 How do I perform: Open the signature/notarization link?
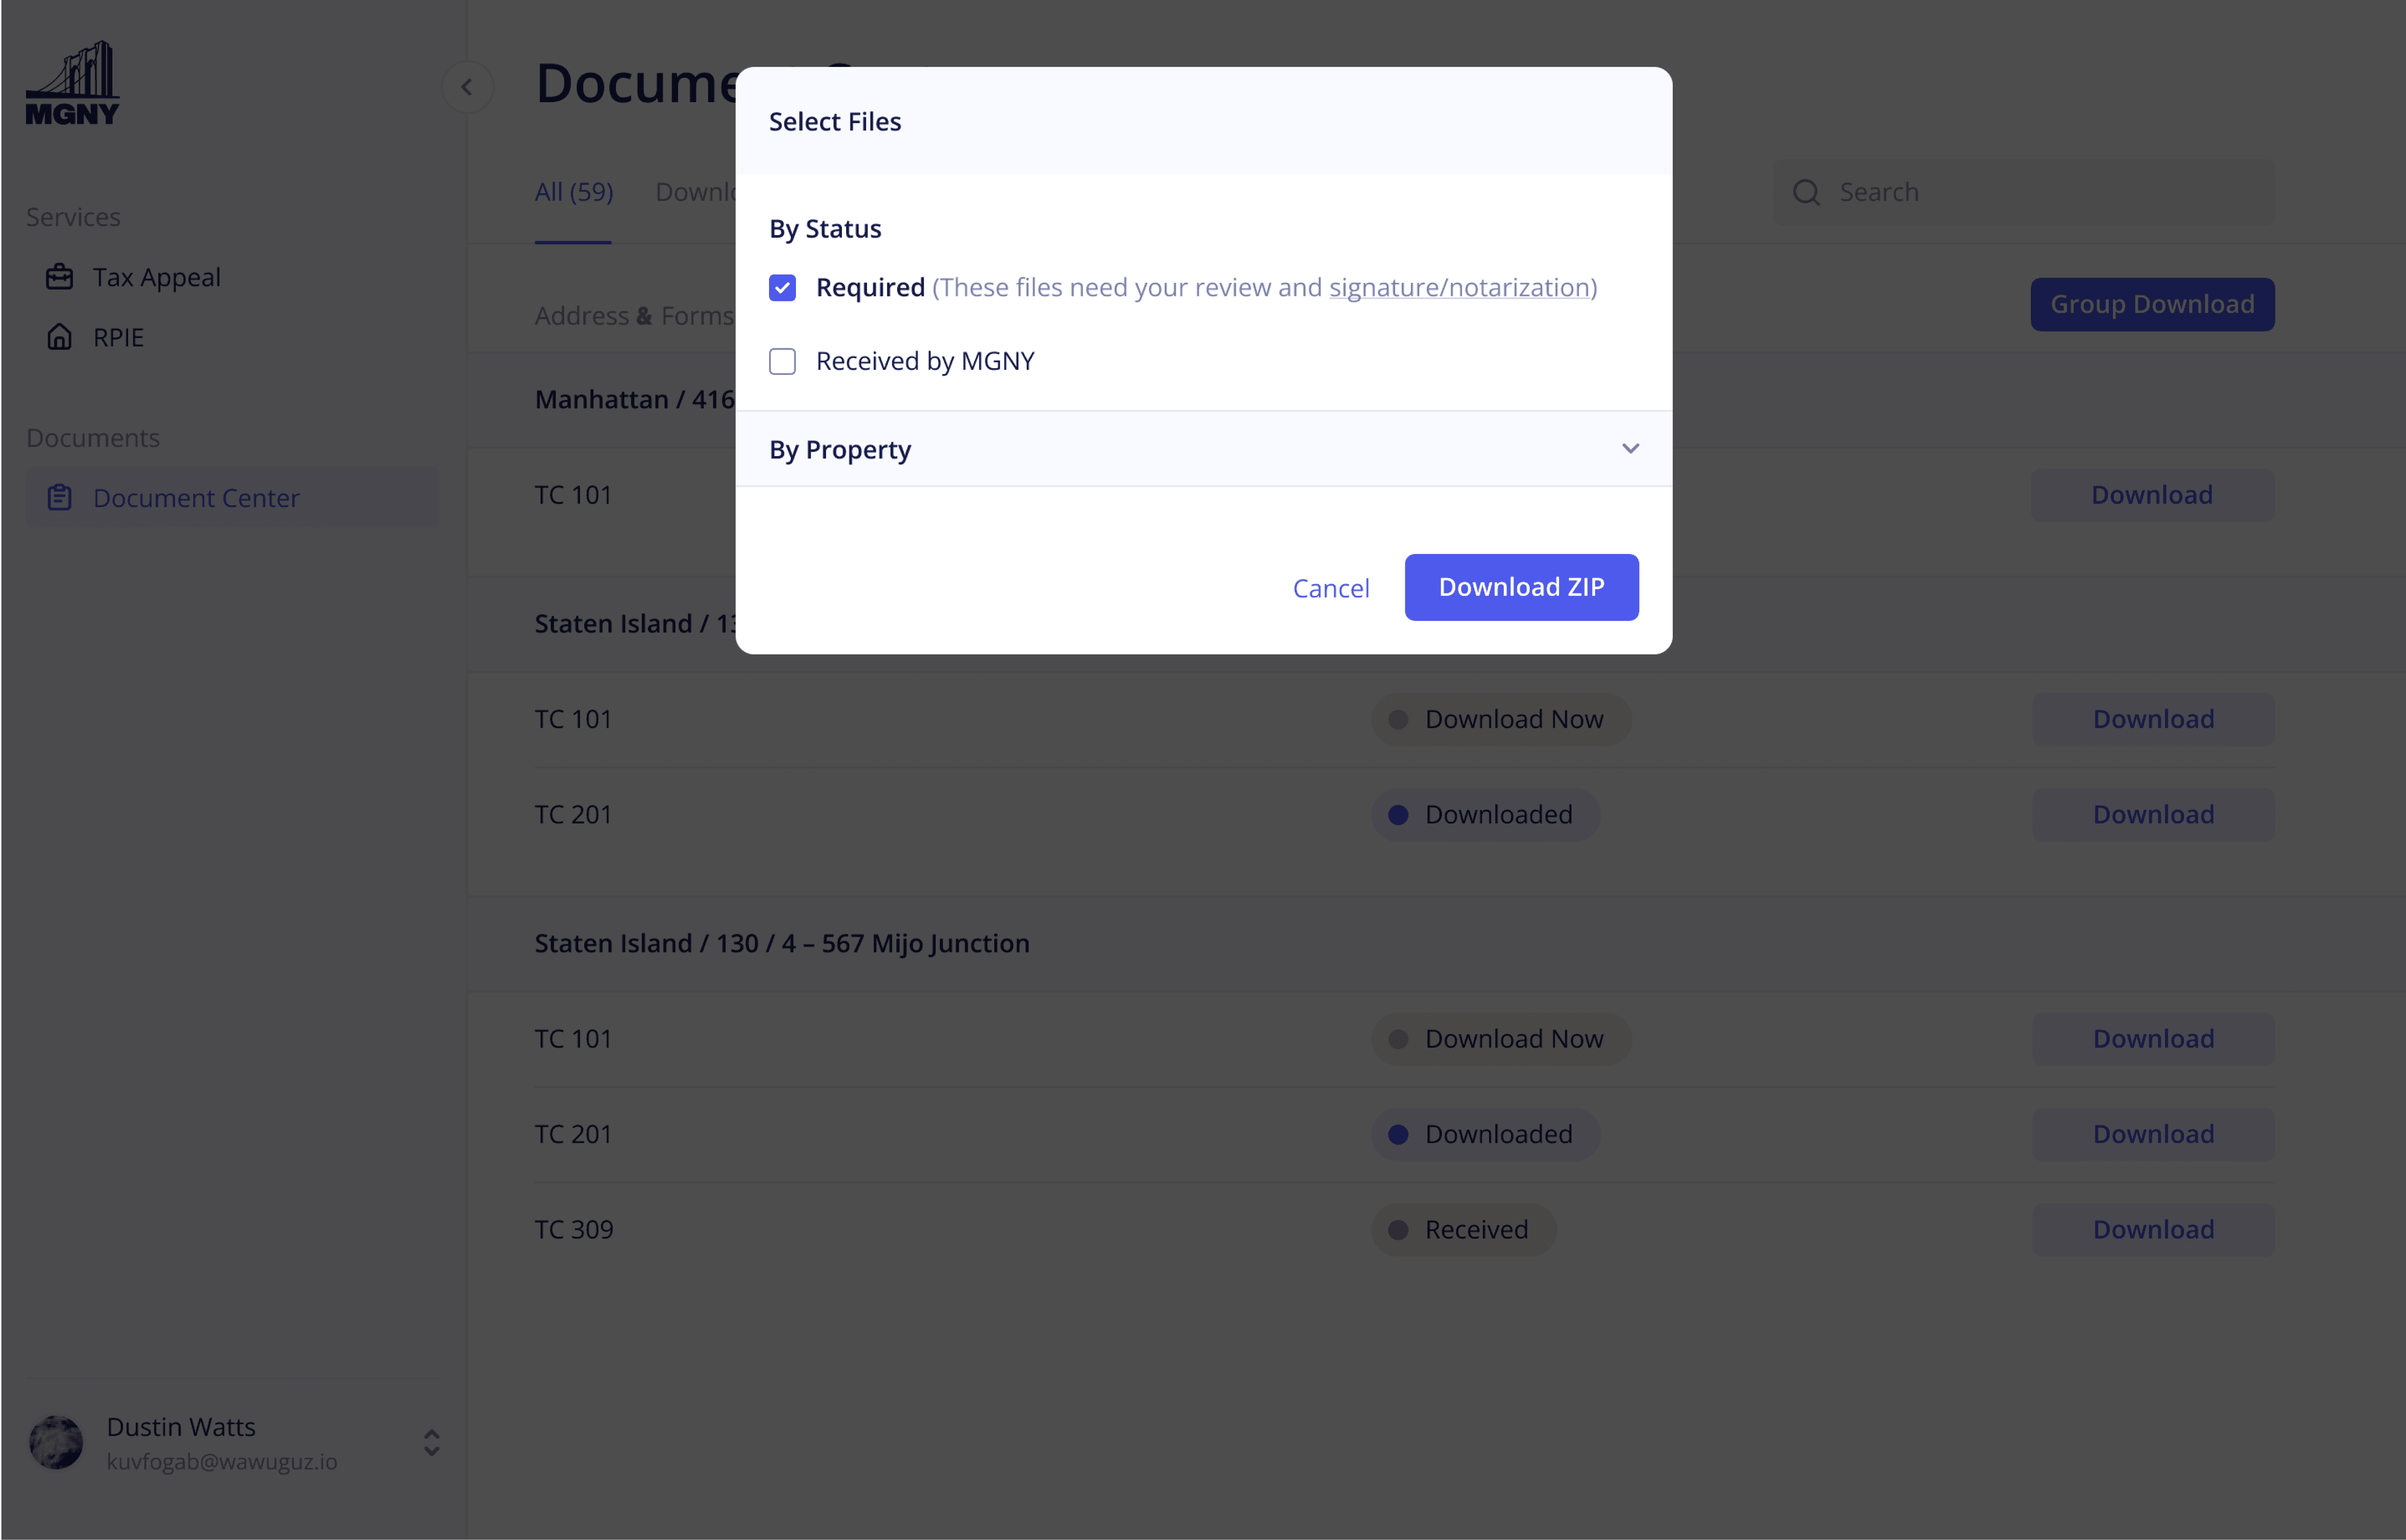coord(1459,288)
